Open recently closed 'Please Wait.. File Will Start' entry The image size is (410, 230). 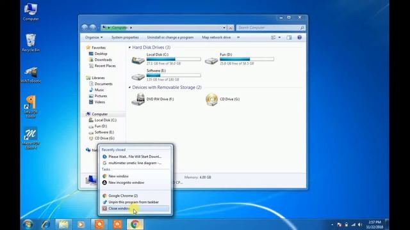(135, 157)
